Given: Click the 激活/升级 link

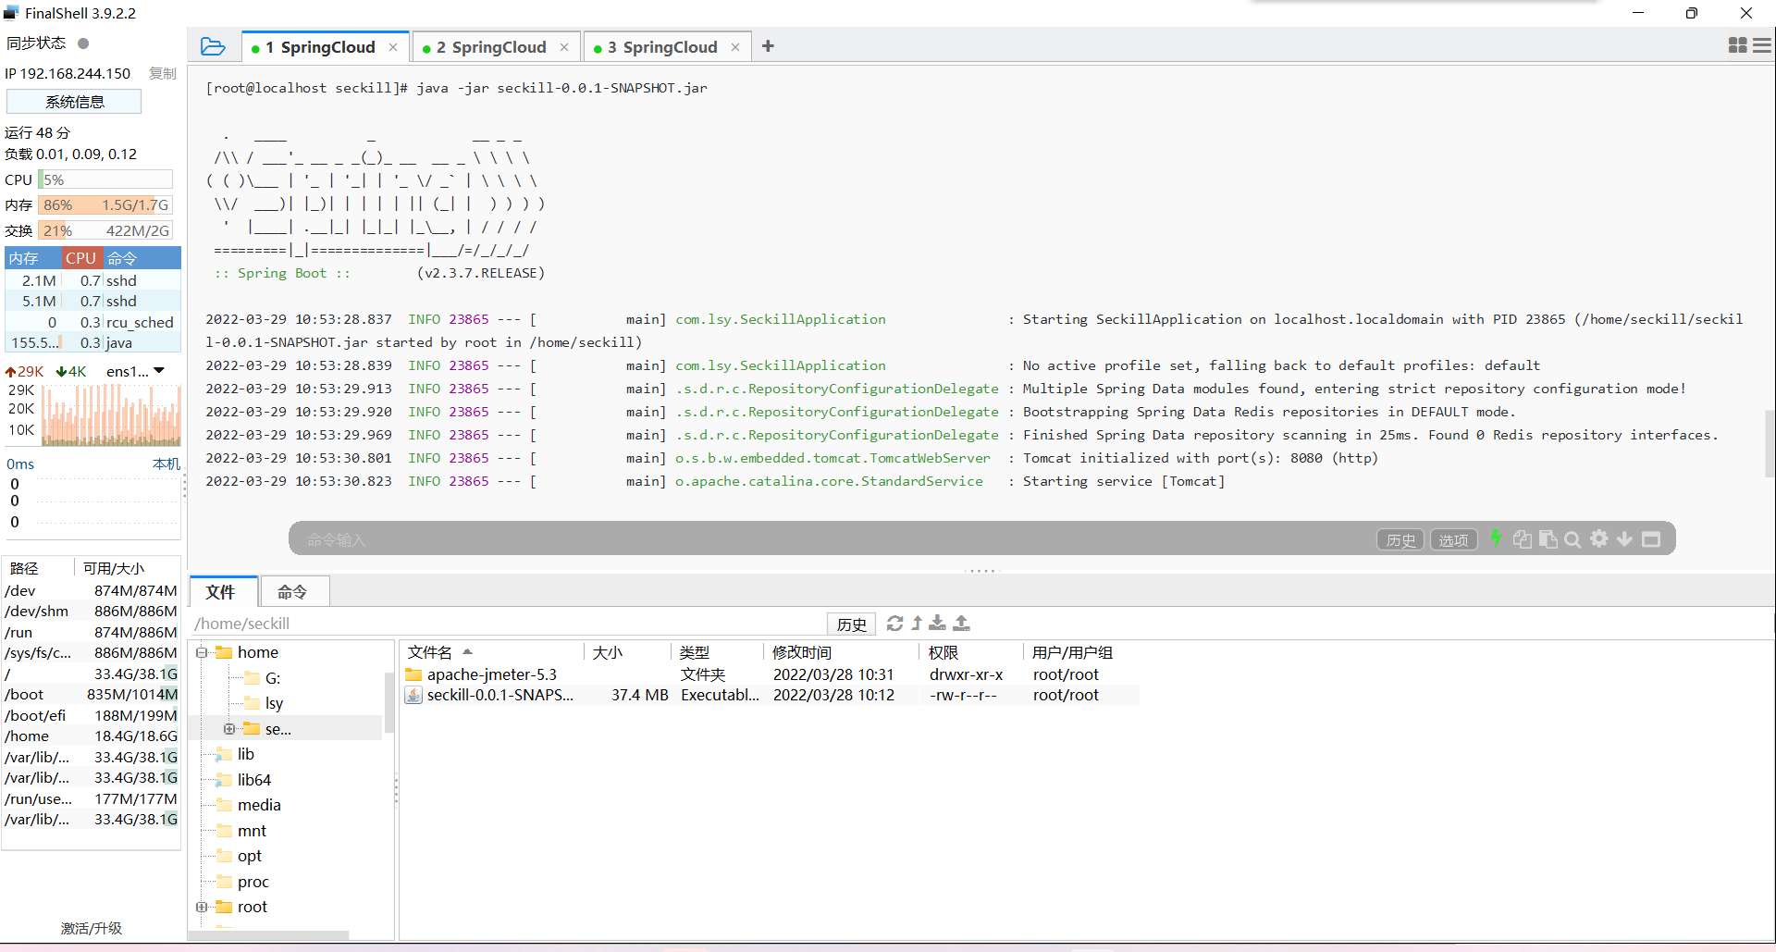Looking at the screenshot, I should coord(92,928).
